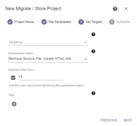This screenshot has height=126, width=137.
Task: Add a new tag with plus icon
Action: (14, 104)
